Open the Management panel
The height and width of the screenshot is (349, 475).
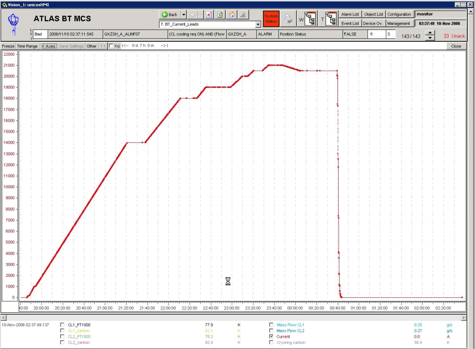[399, 23]
